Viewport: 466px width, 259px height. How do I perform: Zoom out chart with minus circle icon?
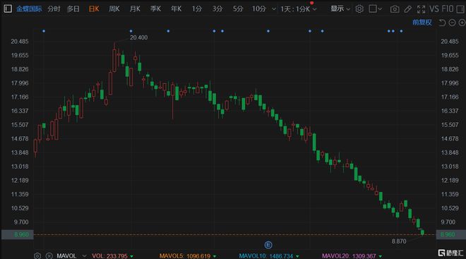point(452,23)
